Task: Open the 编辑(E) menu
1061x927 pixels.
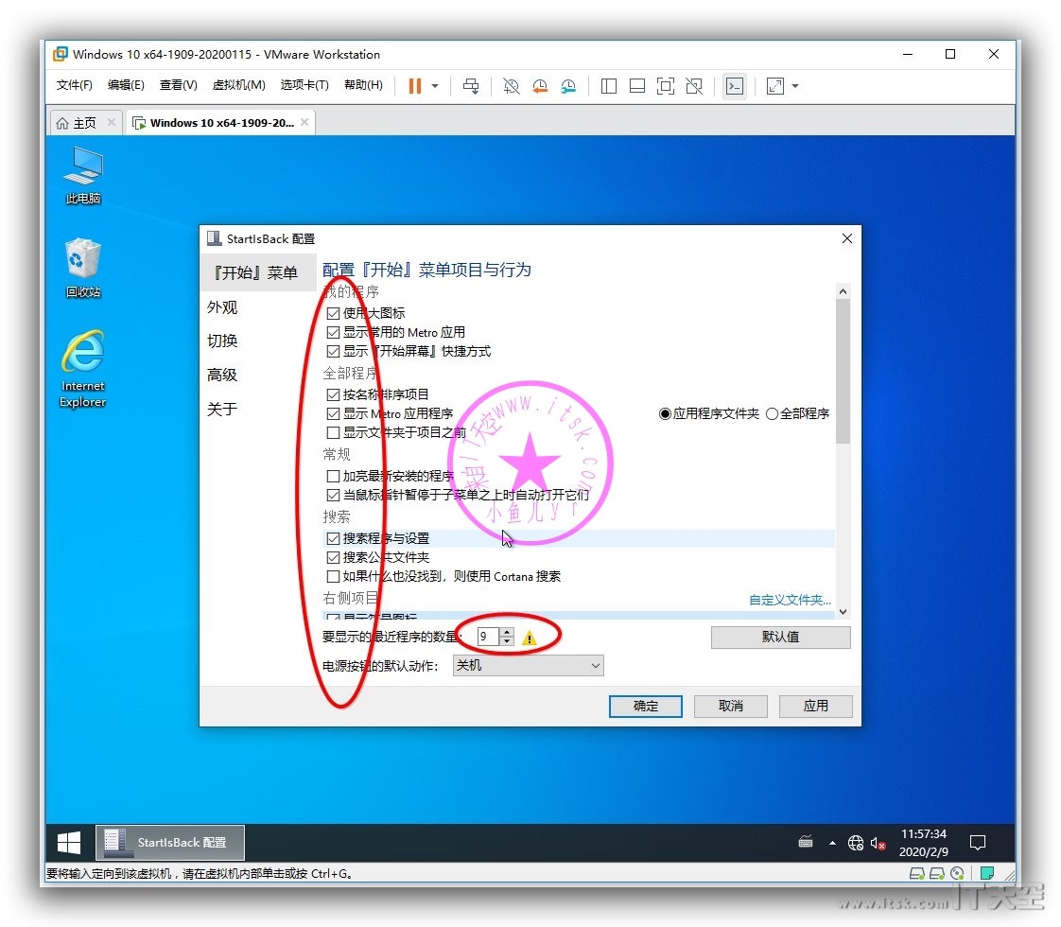Action: (x=126, y=85)
